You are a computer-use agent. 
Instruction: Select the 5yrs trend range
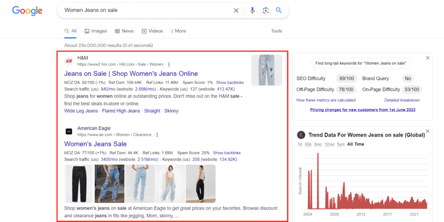[x=341, y=144]
